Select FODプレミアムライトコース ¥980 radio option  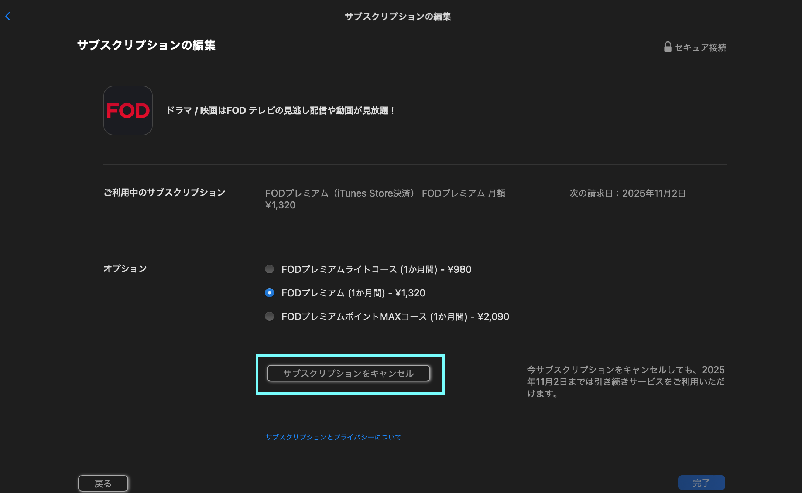point(270,269)
